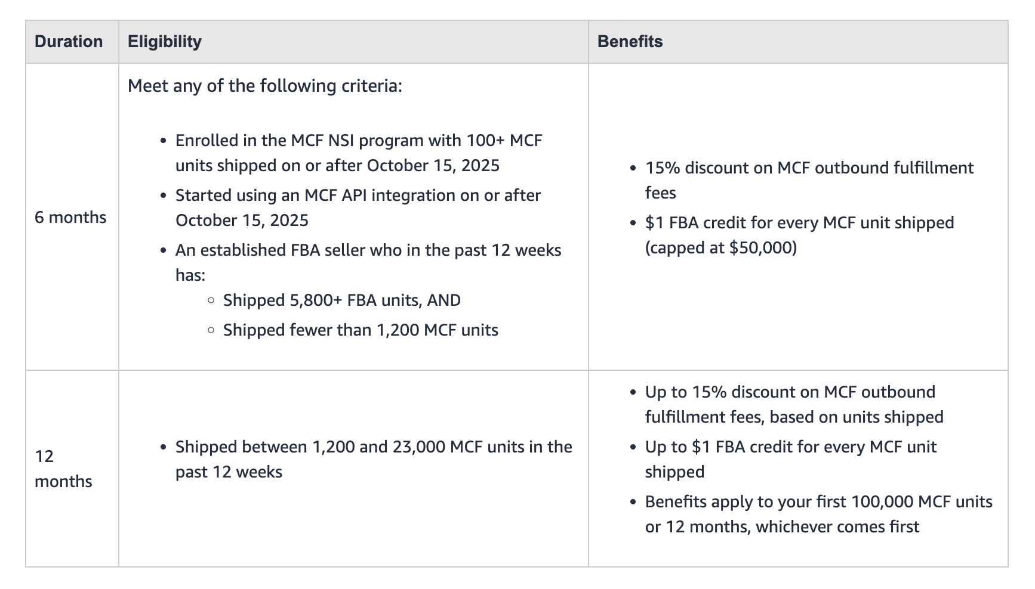The width and height of the screenshot is (1035, 589).
Task: Click the "(capped at $50,000)" text
Action: point(721,248)
